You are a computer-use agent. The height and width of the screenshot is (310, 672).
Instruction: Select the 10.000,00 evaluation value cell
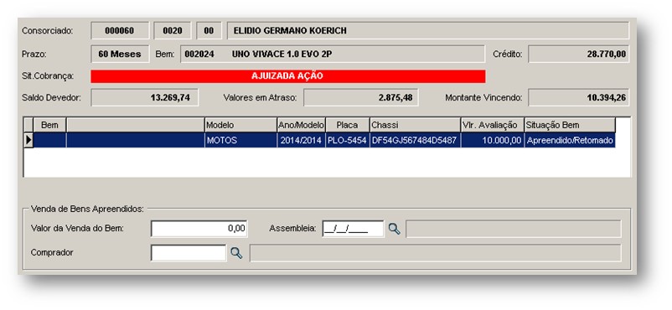click(493, 140)
